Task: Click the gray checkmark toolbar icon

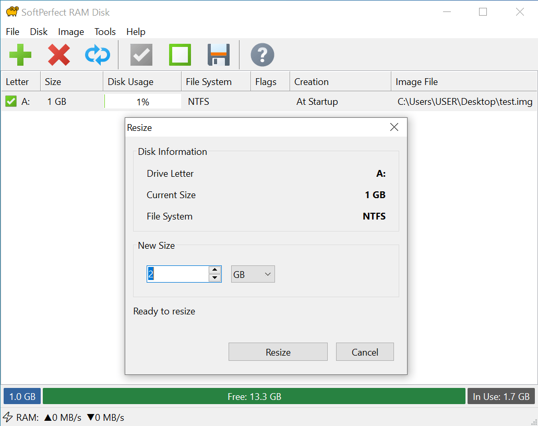Action: pyautogui.click(x=141, y=55)
